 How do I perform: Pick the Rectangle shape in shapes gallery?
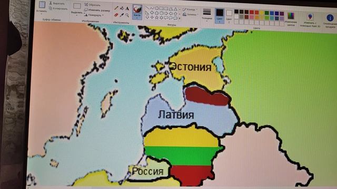[x=162, y=8]
